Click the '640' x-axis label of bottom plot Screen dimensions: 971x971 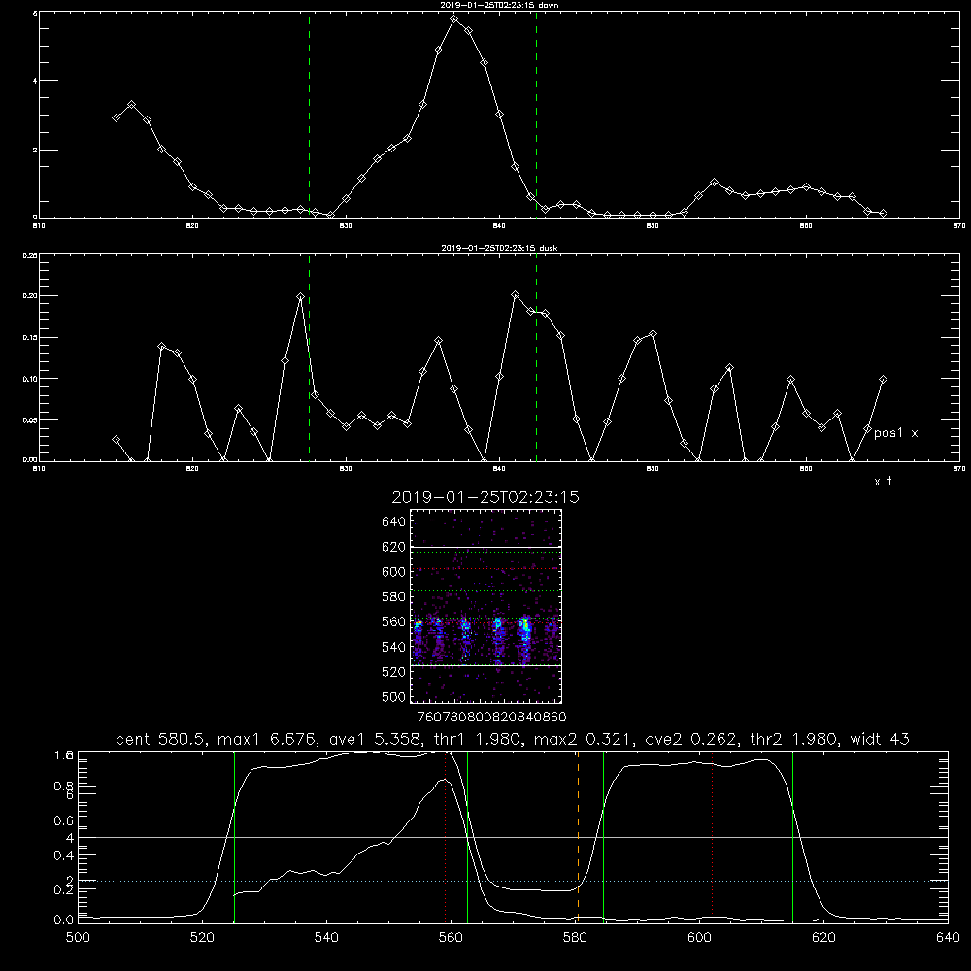click(948, 938)
